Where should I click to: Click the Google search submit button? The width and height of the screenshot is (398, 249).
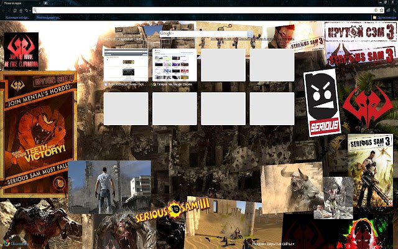pos(250,34)
